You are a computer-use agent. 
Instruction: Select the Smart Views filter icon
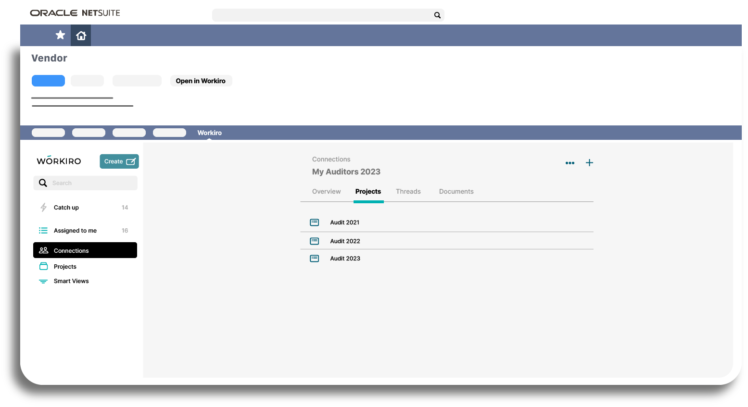(43, 281)
